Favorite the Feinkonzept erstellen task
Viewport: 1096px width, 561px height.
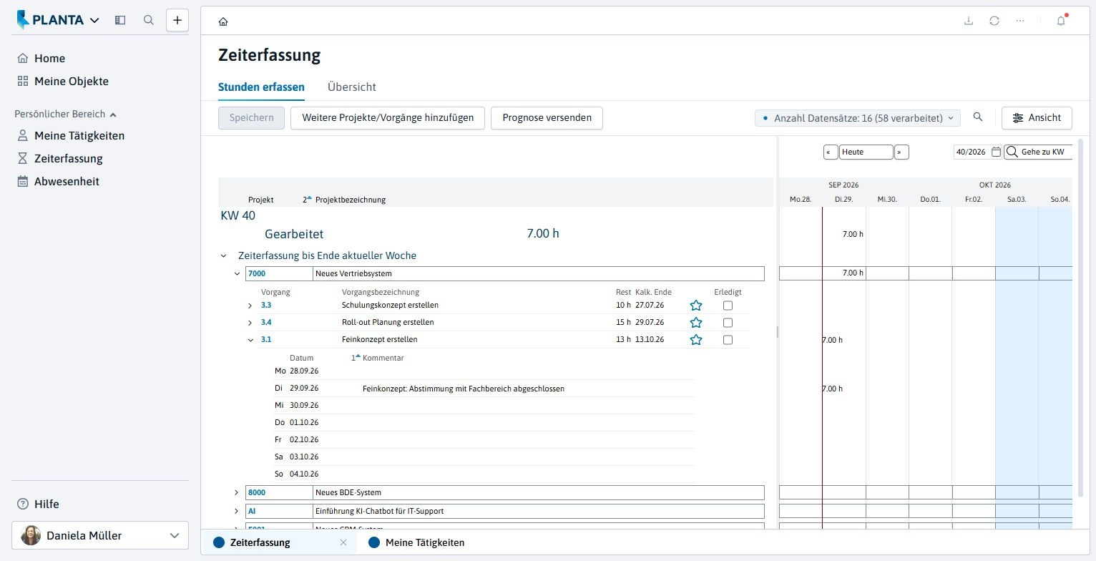[696, 340]
